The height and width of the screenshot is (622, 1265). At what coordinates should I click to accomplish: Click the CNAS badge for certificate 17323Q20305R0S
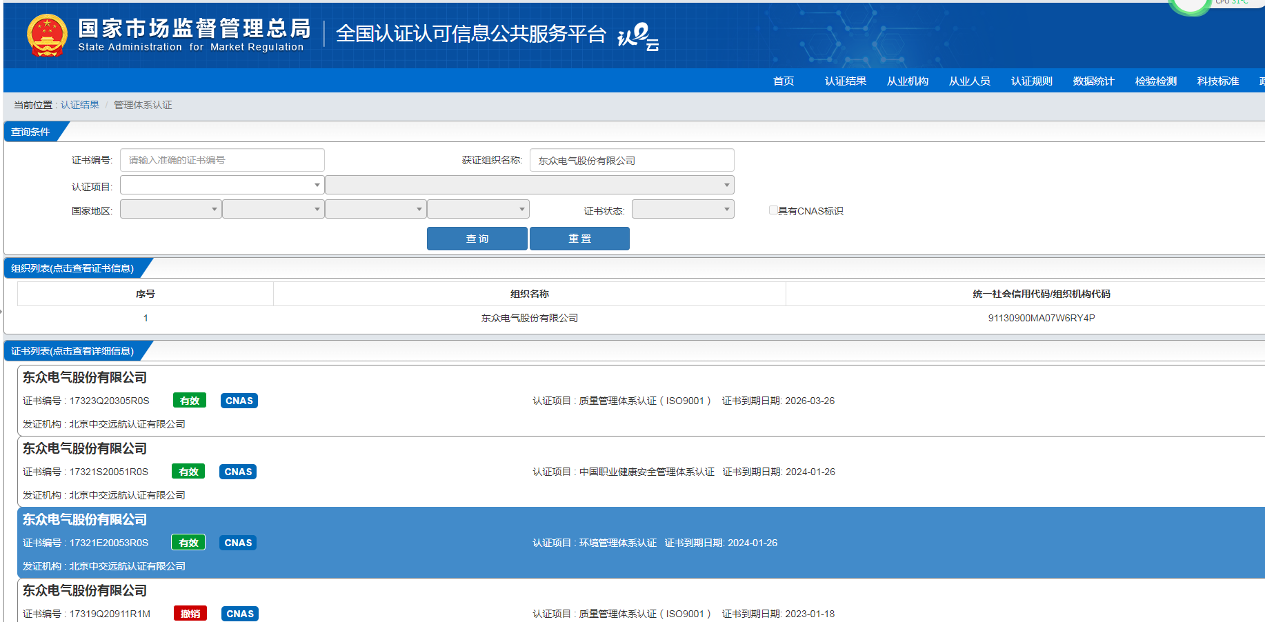[239, 401]
